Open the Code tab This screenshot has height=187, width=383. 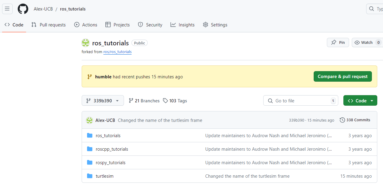(14, 25)
